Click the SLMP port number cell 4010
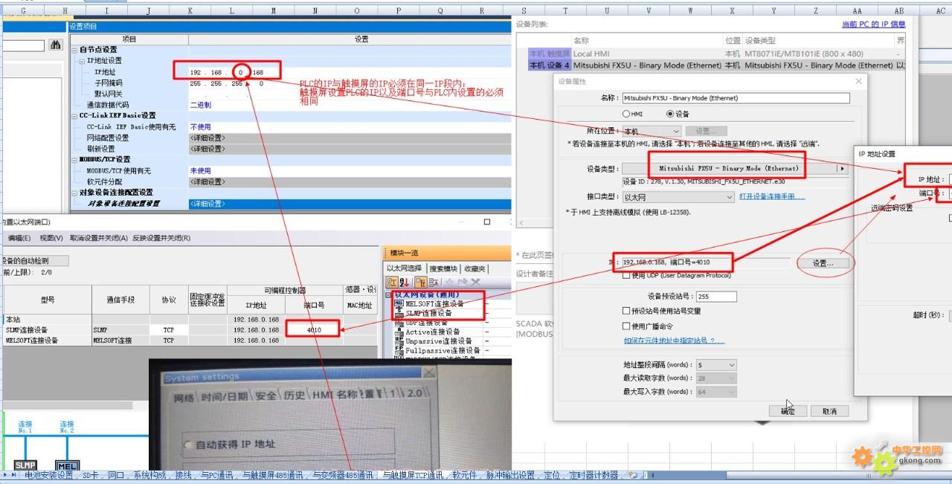952x484 pixels. tap(313, 329)
